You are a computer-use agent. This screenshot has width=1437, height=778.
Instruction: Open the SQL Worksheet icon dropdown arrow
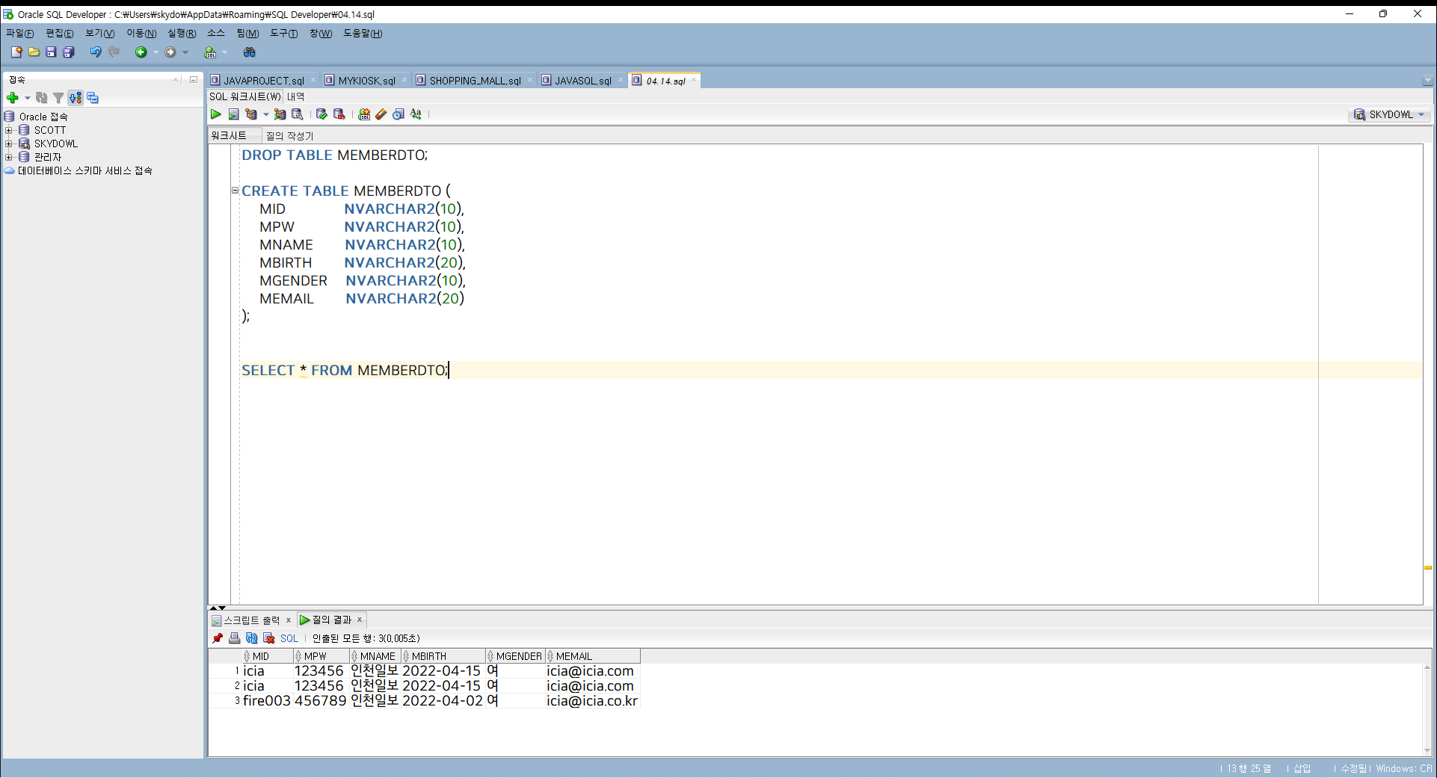click(x=224, y=52)
